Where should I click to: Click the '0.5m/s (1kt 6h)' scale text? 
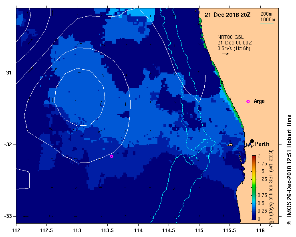pos(234,48)
